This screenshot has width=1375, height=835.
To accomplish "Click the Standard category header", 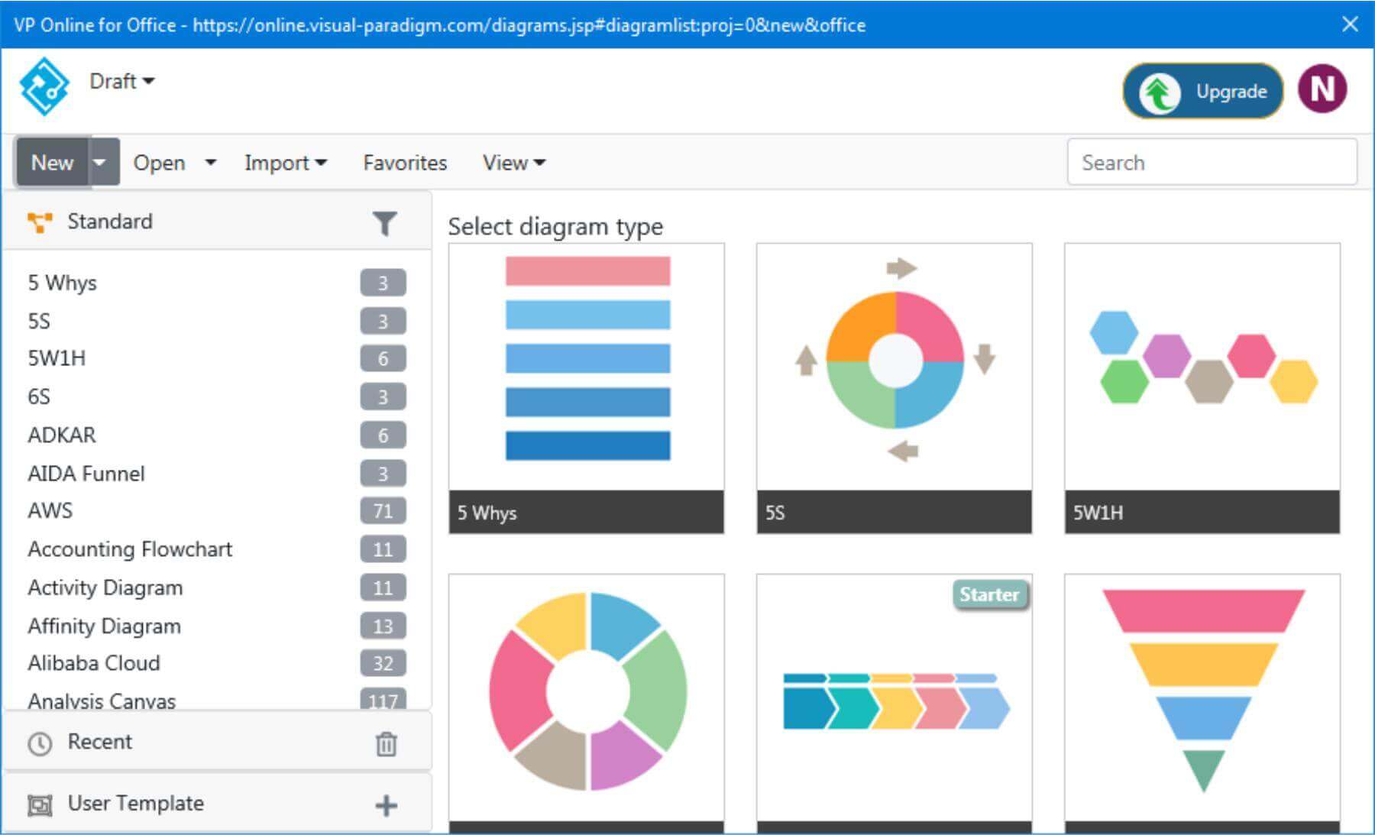I will click(x=217, y=222).
